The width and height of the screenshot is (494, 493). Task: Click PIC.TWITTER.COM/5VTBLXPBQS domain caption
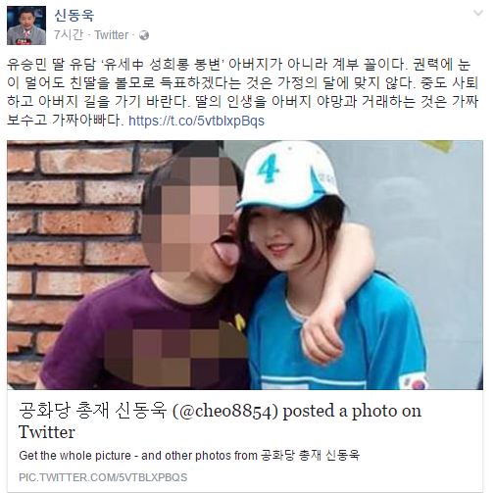pyautogui.click(x=103, y=477)
